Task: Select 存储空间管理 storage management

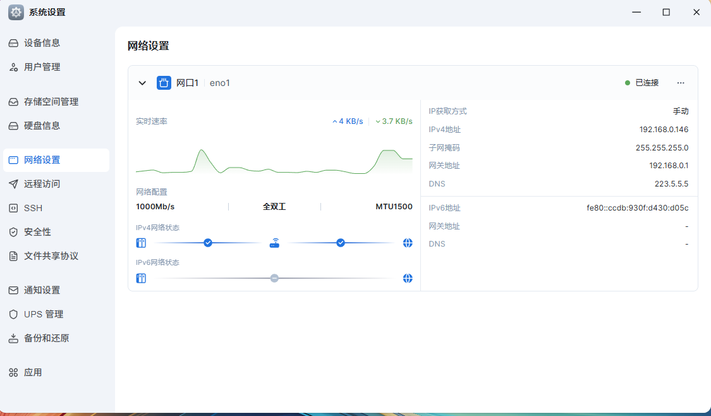Action: pyautogui.click(x=48, y=101)
